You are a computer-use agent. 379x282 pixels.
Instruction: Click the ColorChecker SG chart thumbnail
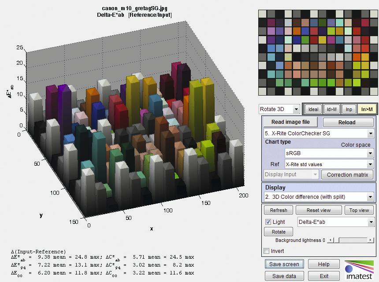pos(318,52)
